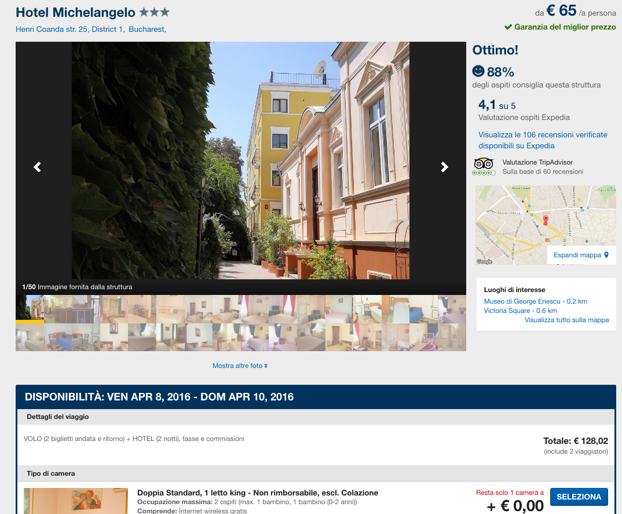
Task: Select last thumbnail in top gallery row
Action: pos(452,309)
